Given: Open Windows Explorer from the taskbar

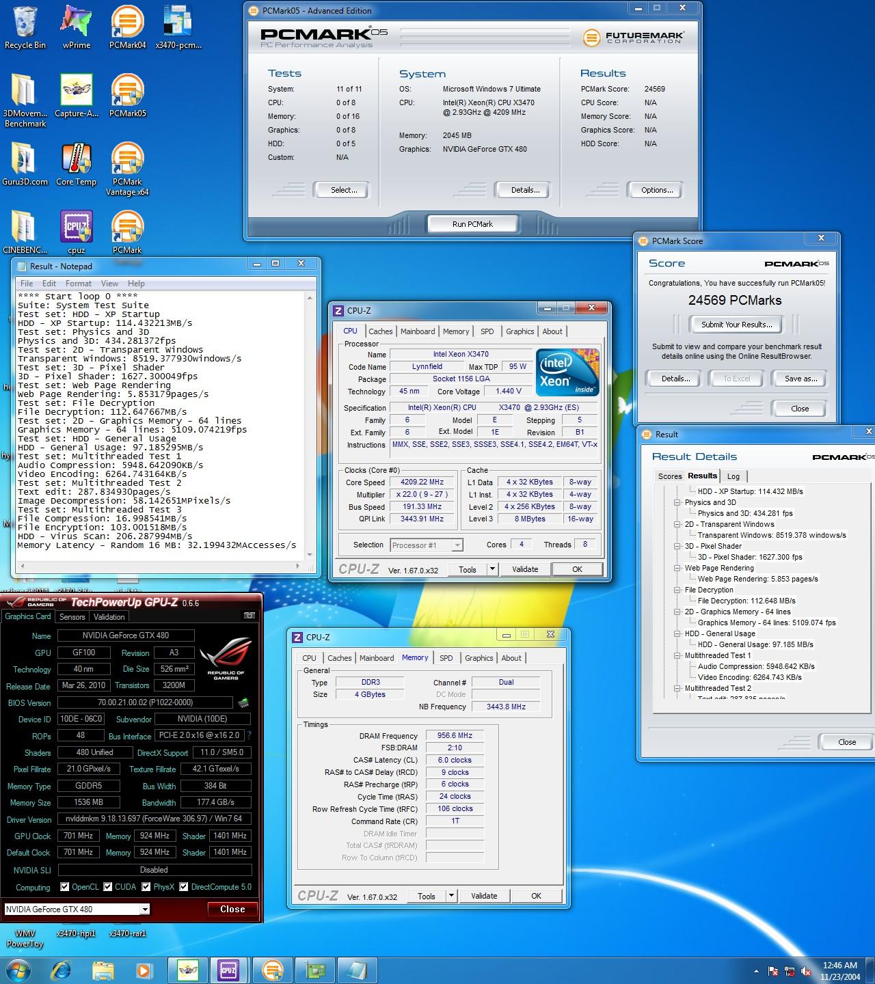Looking at the screenshot, I should point(103,970).
